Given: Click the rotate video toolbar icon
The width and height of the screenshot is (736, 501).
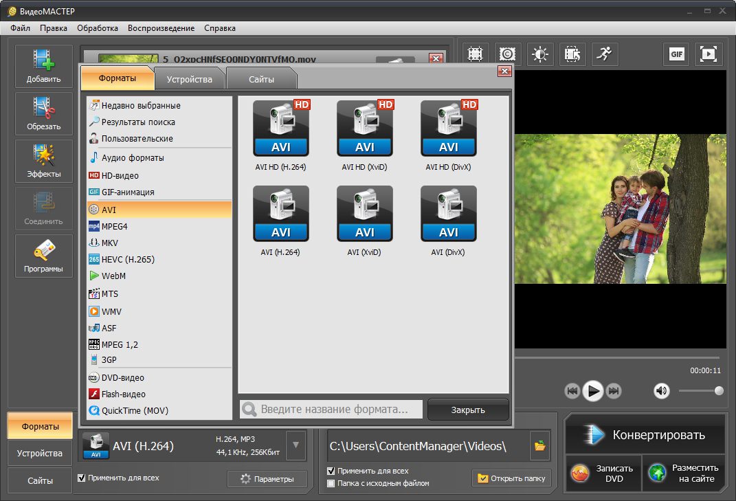Looking at the screenshot, I should coord(572,54).
